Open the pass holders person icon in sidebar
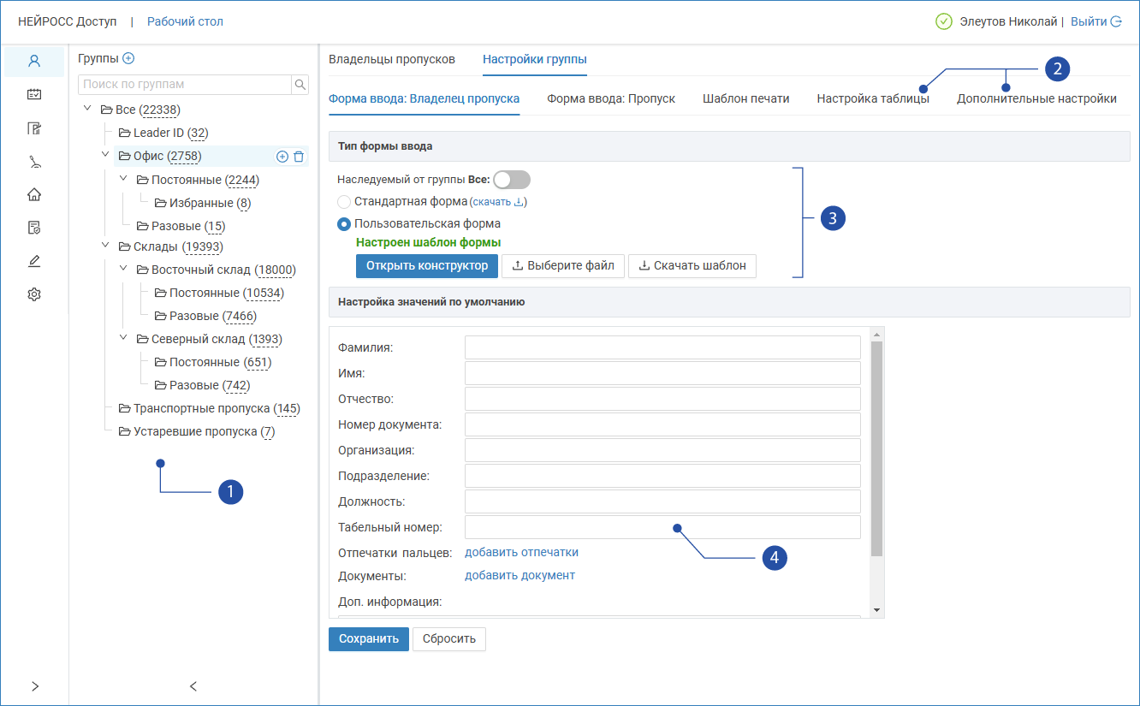1140x706 pixels. click(34, 62)
